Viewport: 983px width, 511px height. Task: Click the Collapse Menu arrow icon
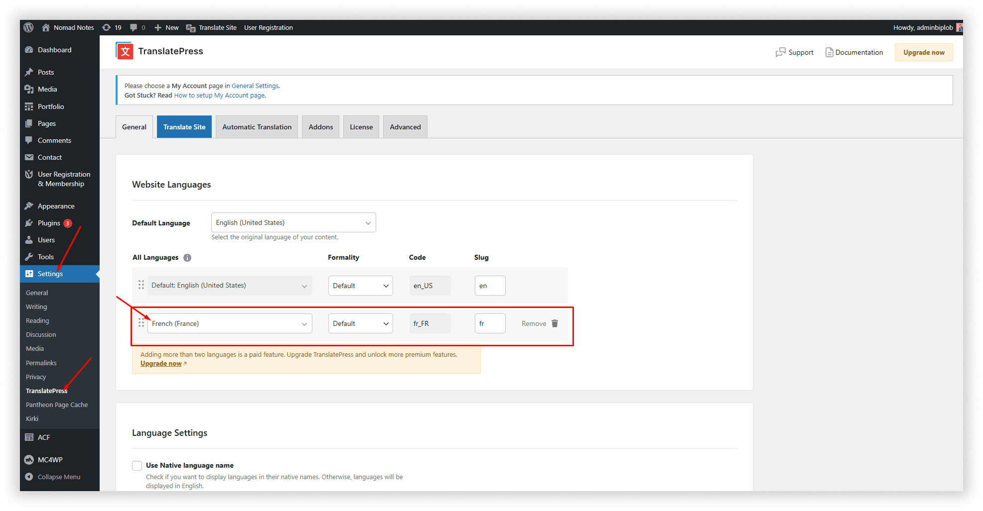point(29,477)
